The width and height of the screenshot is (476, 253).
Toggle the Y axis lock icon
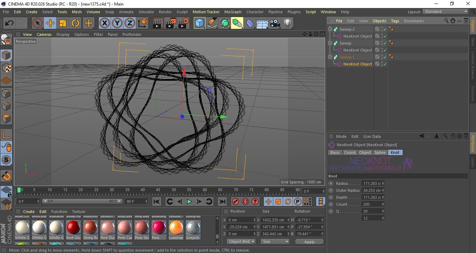tap(117, 23)
